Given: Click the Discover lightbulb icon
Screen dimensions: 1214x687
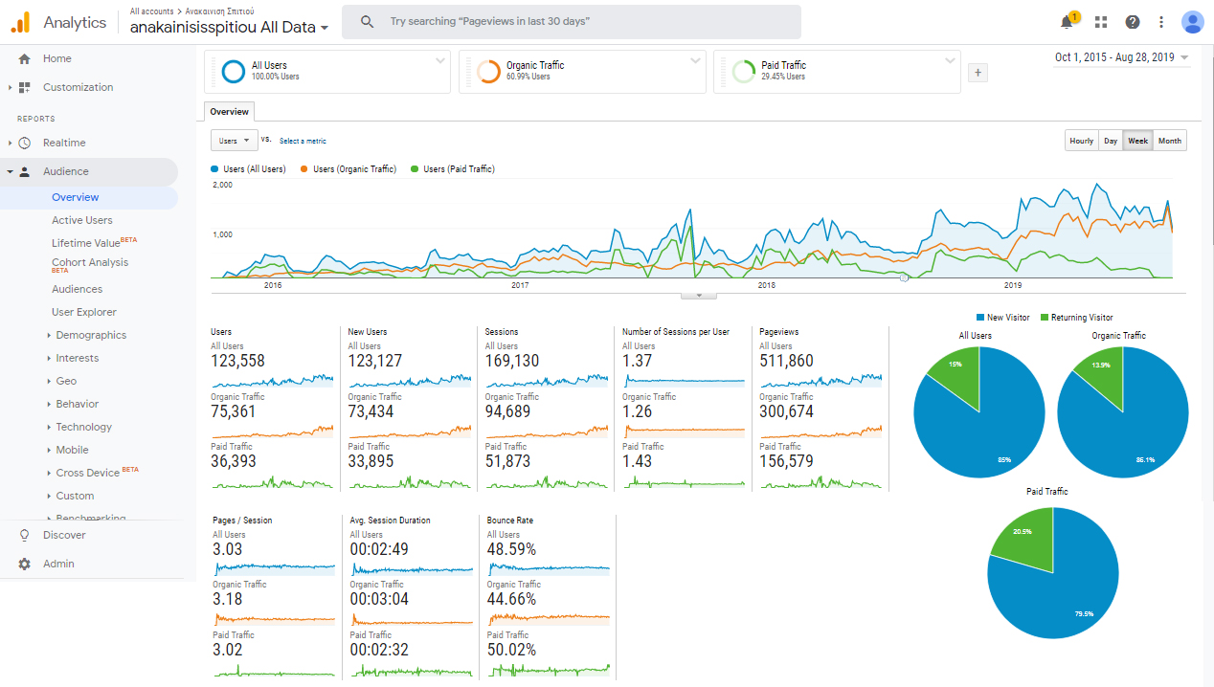Looking at the screenshot, I should 24,535.
